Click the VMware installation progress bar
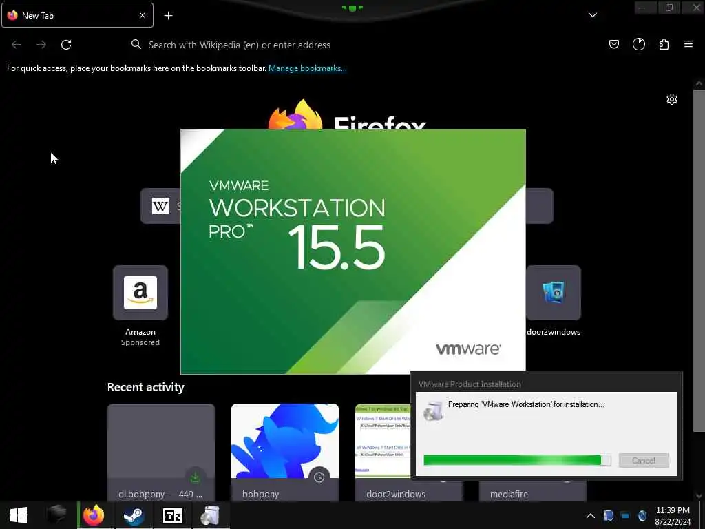The width and height of the screenshot is (705, 529). coord(517,459)
